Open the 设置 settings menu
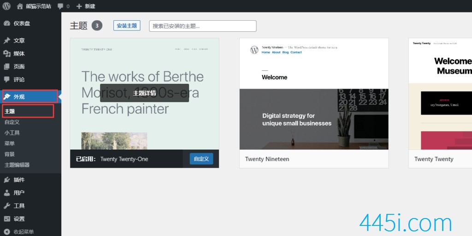The width and height of the screenshot is (472, 236). click(30, 219)
